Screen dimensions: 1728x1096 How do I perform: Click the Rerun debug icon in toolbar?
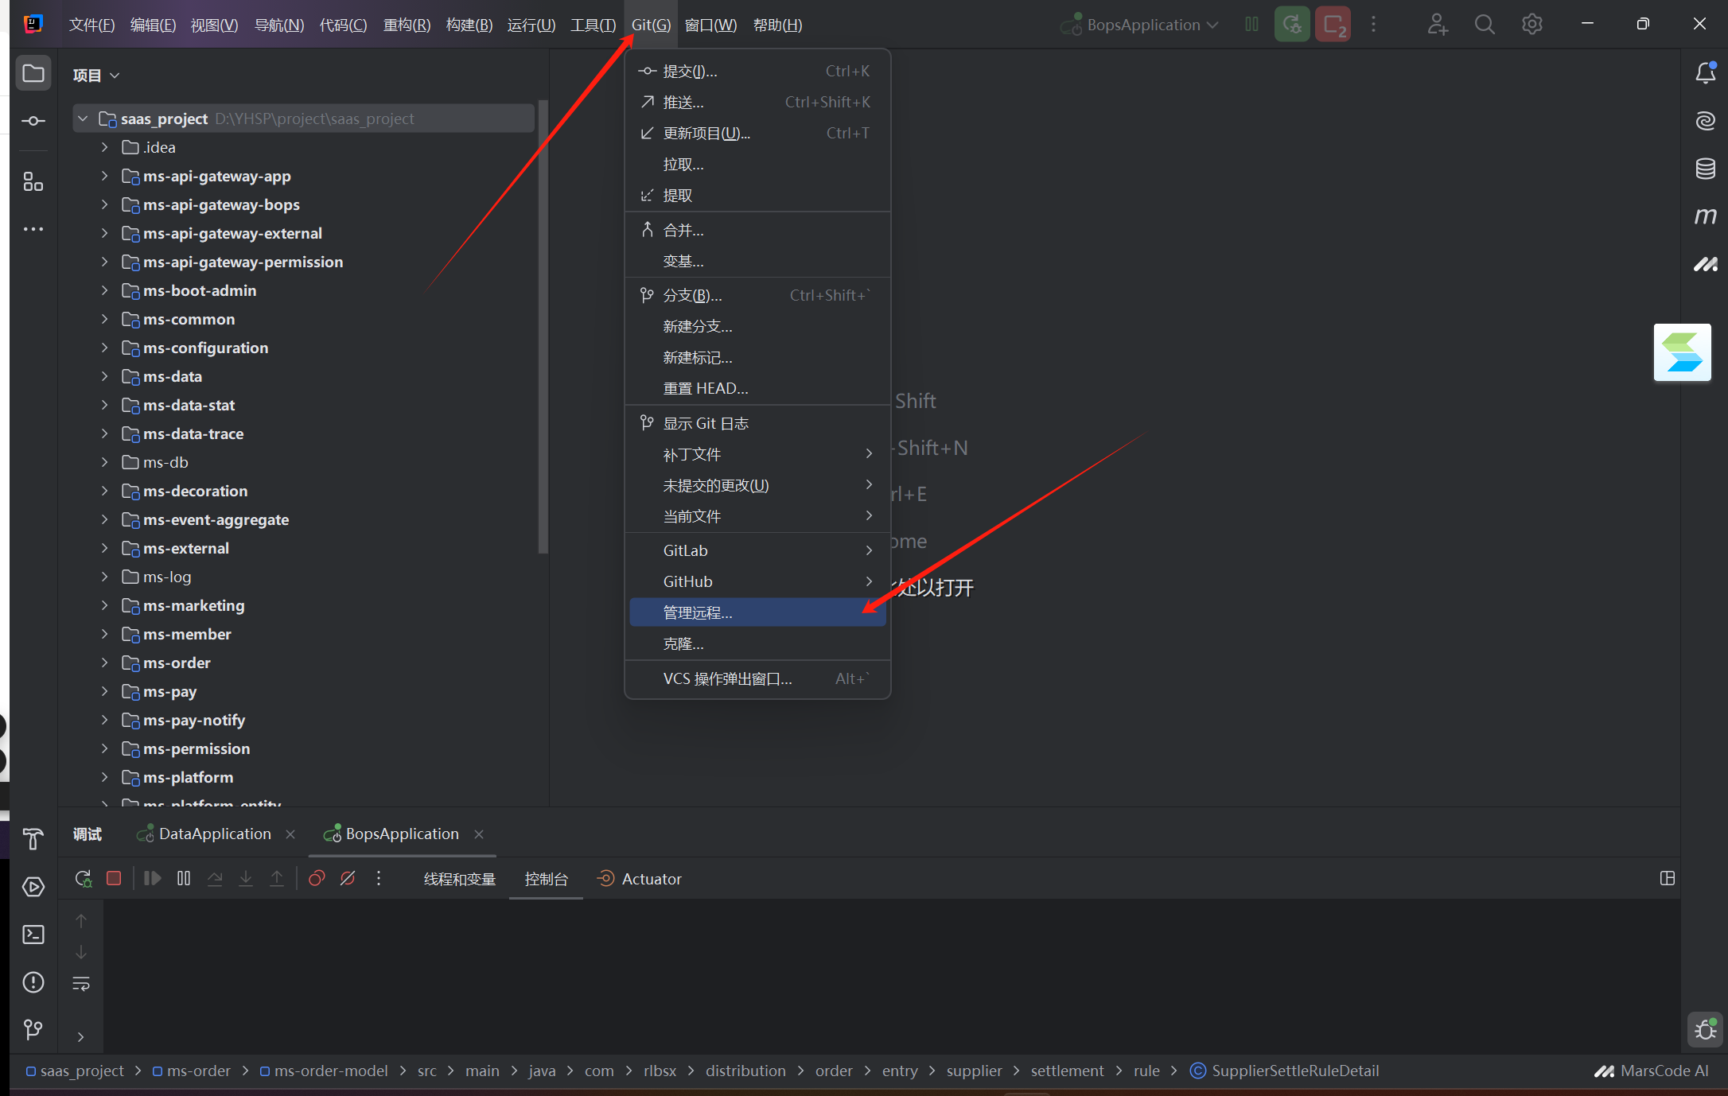tap(83, 878)
